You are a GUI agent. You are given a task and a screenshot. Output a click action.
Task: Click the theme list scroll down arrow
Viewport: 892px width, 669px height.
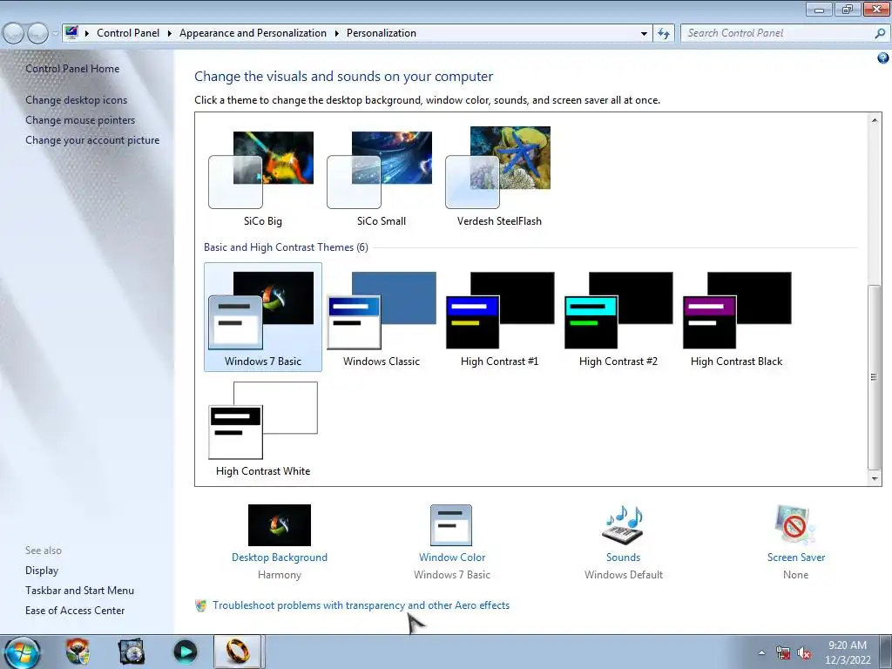point(875,479)
